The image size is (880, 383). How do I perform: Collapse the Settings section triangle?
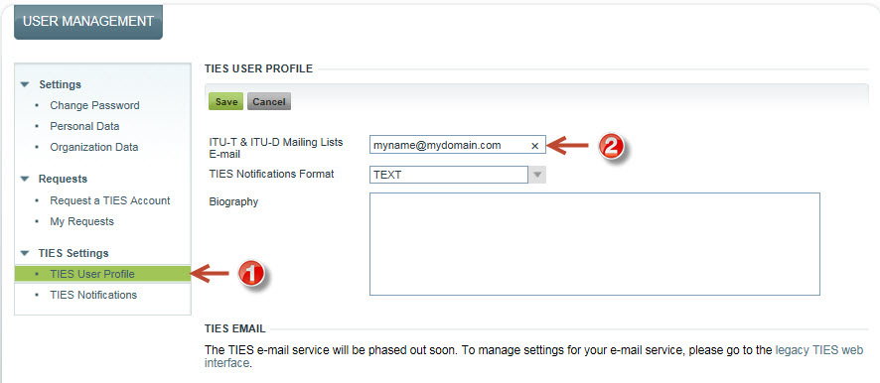pyautogui.click(x=24, y=84)
